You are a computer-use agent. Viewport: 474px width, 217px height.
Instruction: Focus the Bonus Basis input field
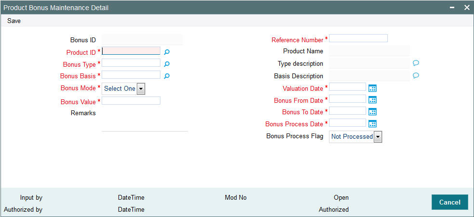click(131, 75)
